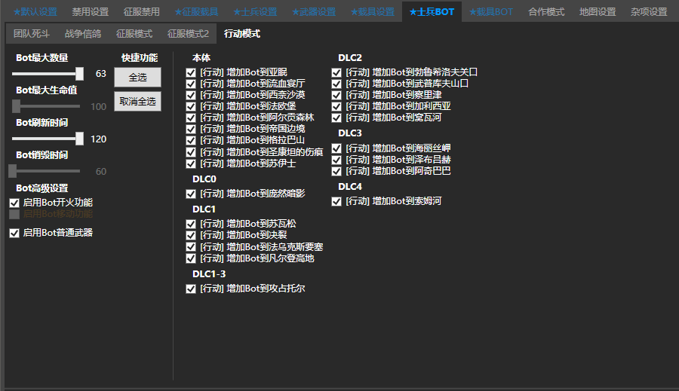
Task: Untick 增加Bot到法乌克斯要塞 checkbox
Action: [x=191, y=247]
